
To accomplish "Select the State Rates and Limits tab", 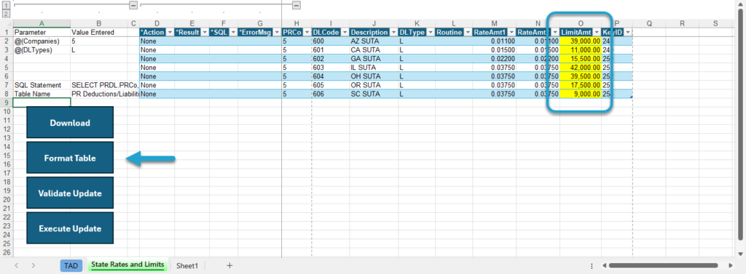I will click(127, 265).
